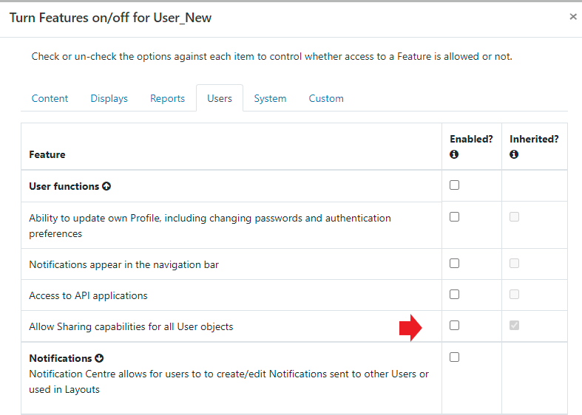The height and width of the screenshot is (415, 582).
Task: Tick Notifications appear in navigation bar checkbox
Action: [x=454, y=264]
